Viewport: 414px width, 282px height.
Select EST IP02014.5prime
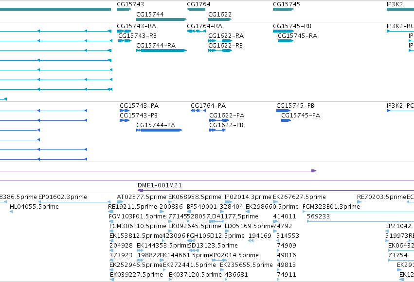[x=235, y=255]
